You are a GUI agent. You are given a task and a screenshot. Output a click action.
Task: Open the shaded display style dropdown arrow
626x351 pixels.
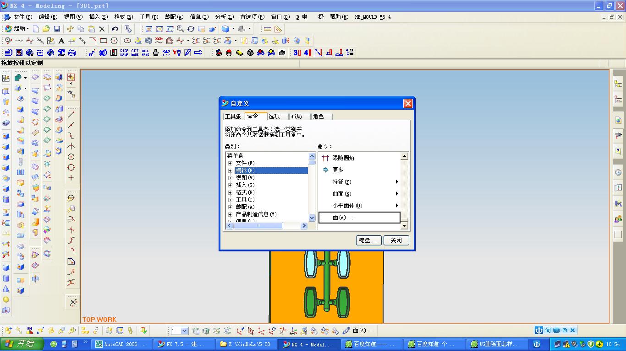tap(233, 29)
